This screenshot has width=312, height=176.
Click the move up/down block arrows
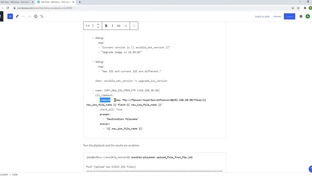click(x=98, y=26)
